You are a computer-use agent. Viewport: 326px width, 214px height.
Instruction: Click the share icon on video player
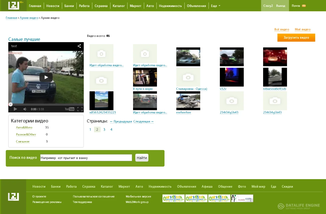click(79, 46)
